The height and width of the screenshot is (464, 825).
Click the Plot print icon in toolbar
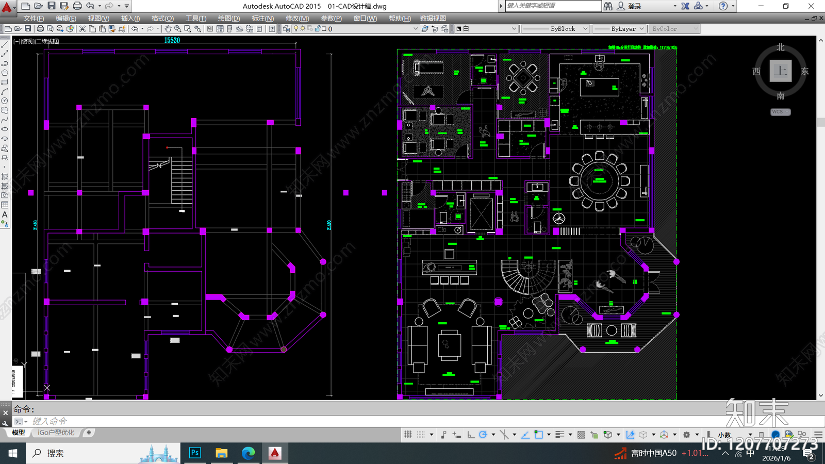[x=40, y=29]
